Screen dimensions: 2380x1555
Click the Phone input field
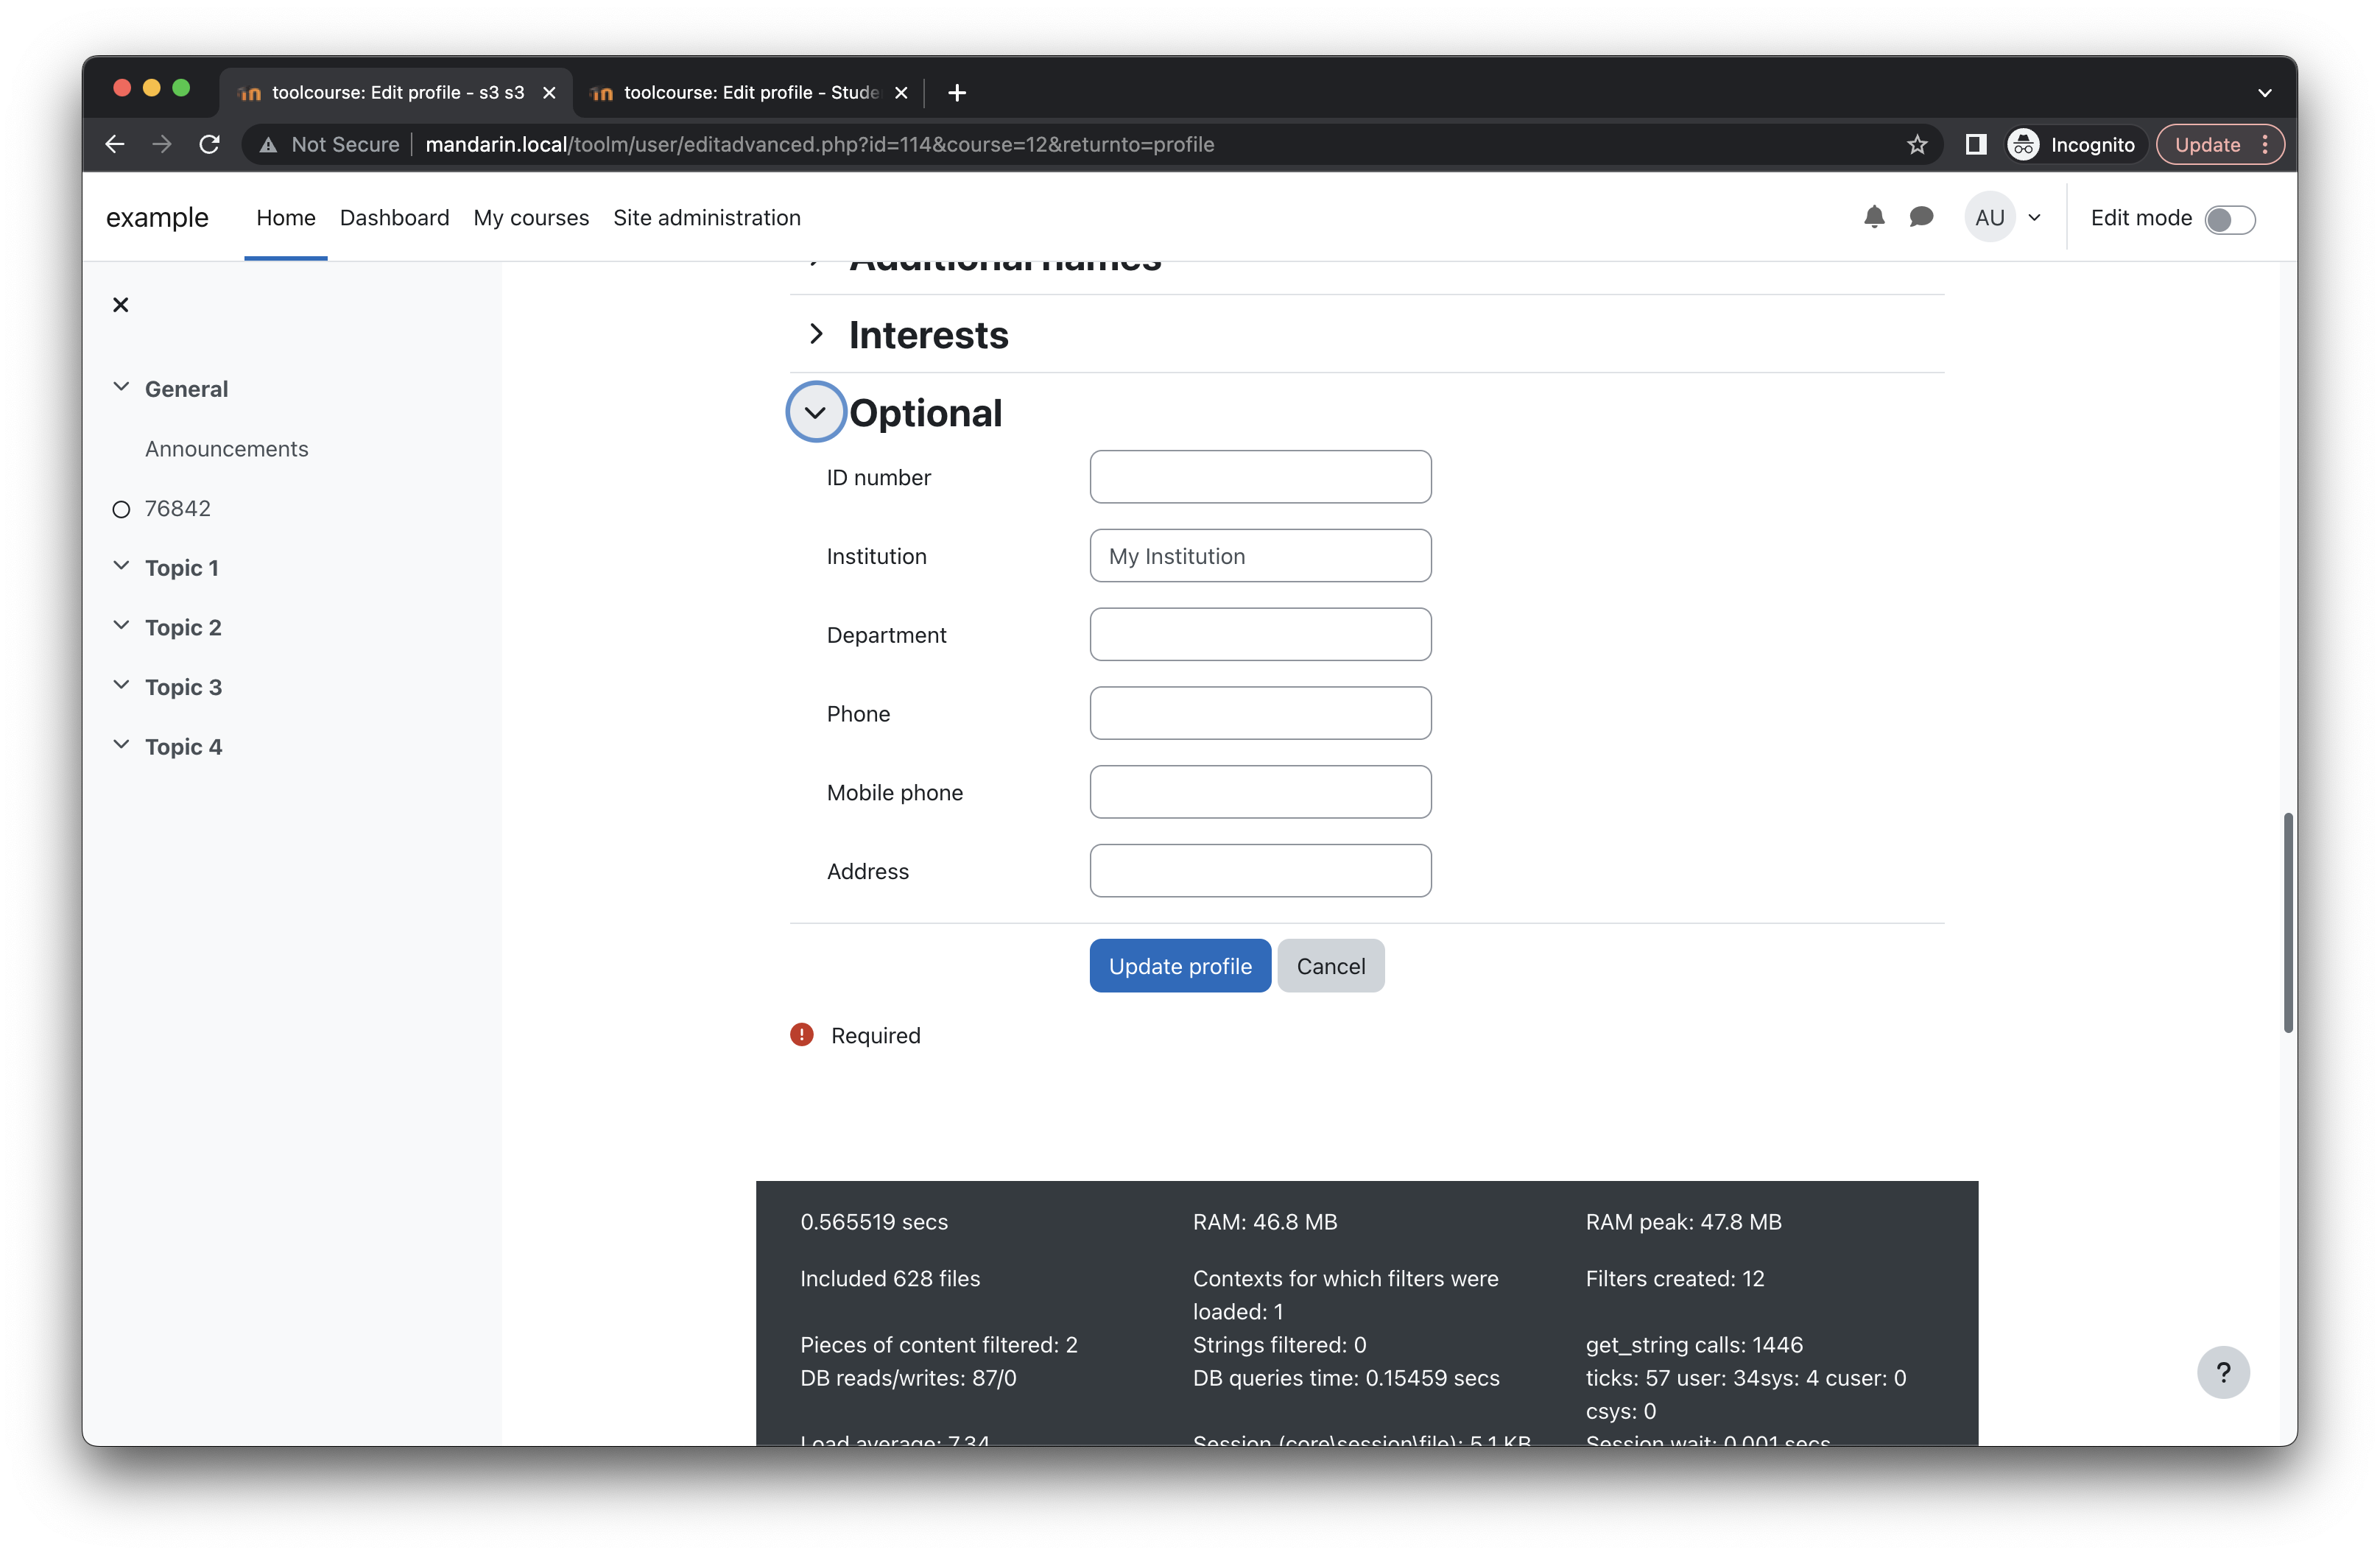pos(1260,713)
